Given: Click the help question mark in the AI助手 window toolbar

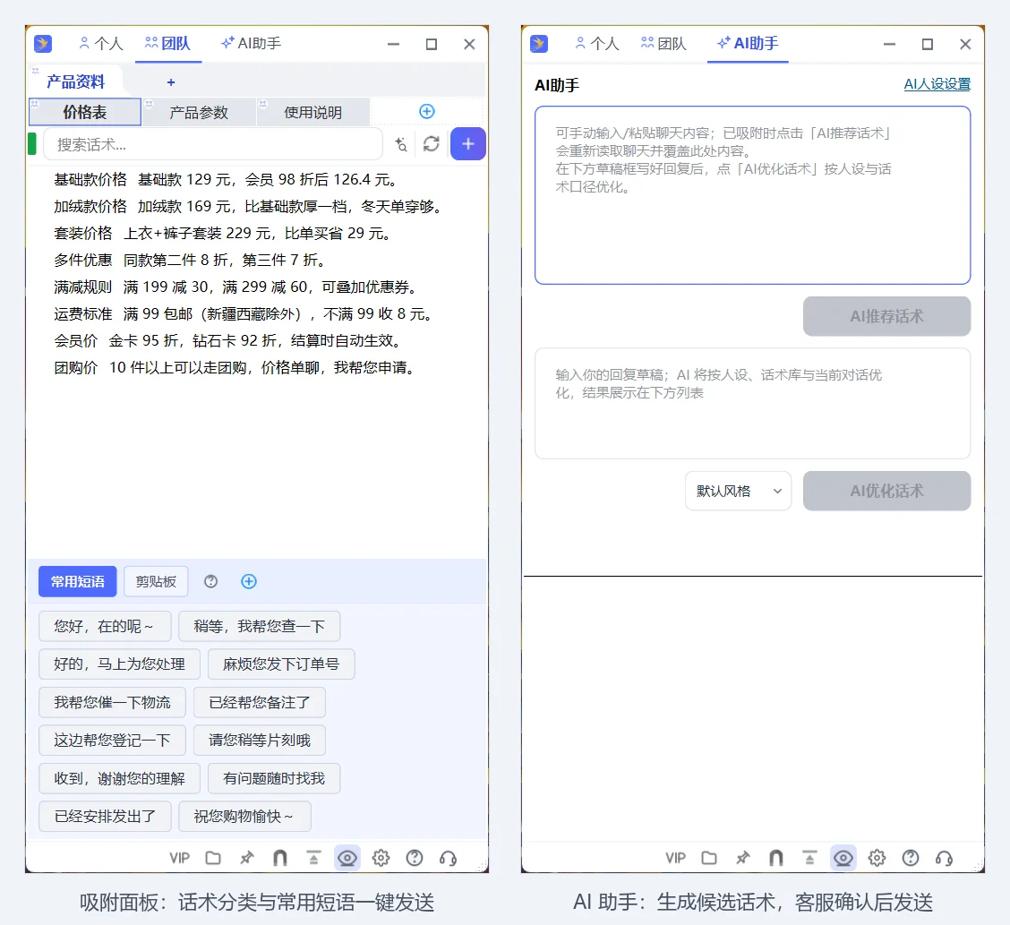Looking at the screenshot, I should pos(910,858).
